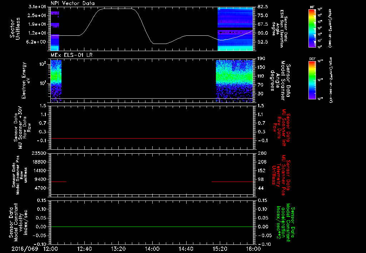
Task: Click the green constant velocity line
Action: (152, 227)
